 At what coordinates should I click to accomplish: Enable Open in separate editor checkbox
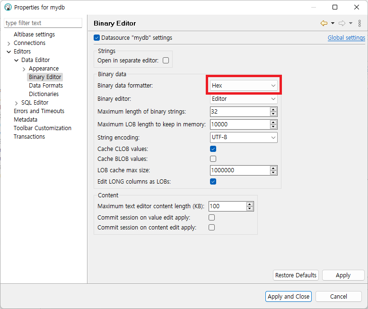[x=166, y=61]
